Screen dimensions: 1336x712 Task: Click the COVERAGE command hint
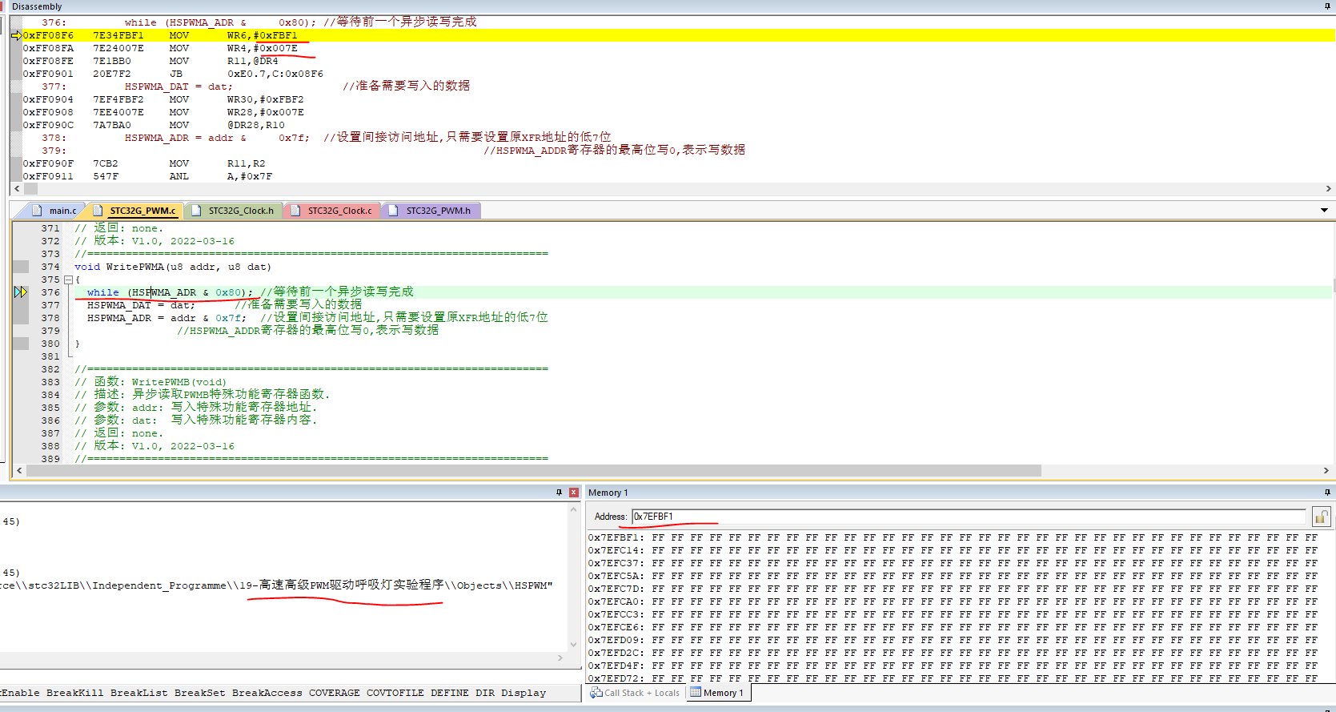pyautogui.click(x=334, y=693)
